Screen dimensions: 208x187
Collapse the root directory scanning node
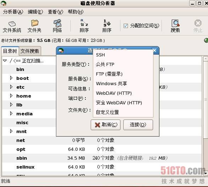pyautogui.click(x=5, y=61)
